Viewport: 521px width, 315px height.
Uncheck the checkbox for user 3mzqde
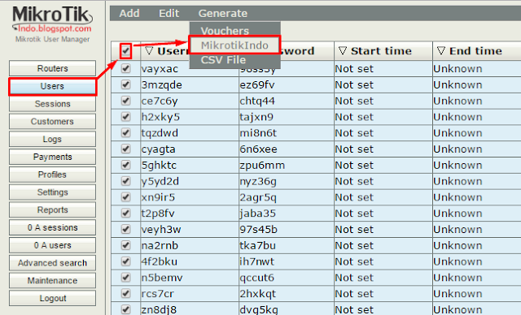(x=125, y=84)
